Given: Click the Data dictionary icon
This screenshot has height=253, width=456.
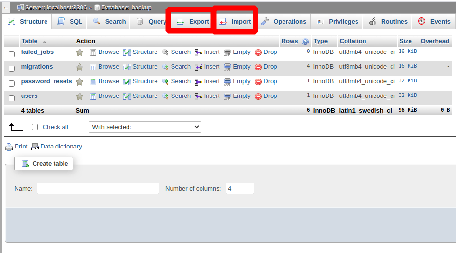Looking at the screenshot, I should pos(35,147).
